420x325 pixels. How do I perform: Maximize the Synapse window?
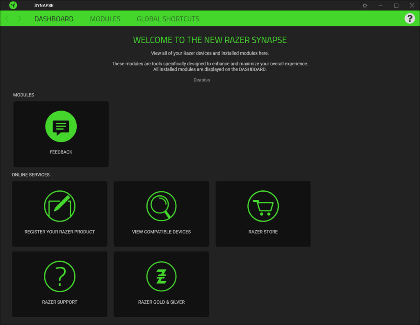pyautogui.click(x=396, y=5)
